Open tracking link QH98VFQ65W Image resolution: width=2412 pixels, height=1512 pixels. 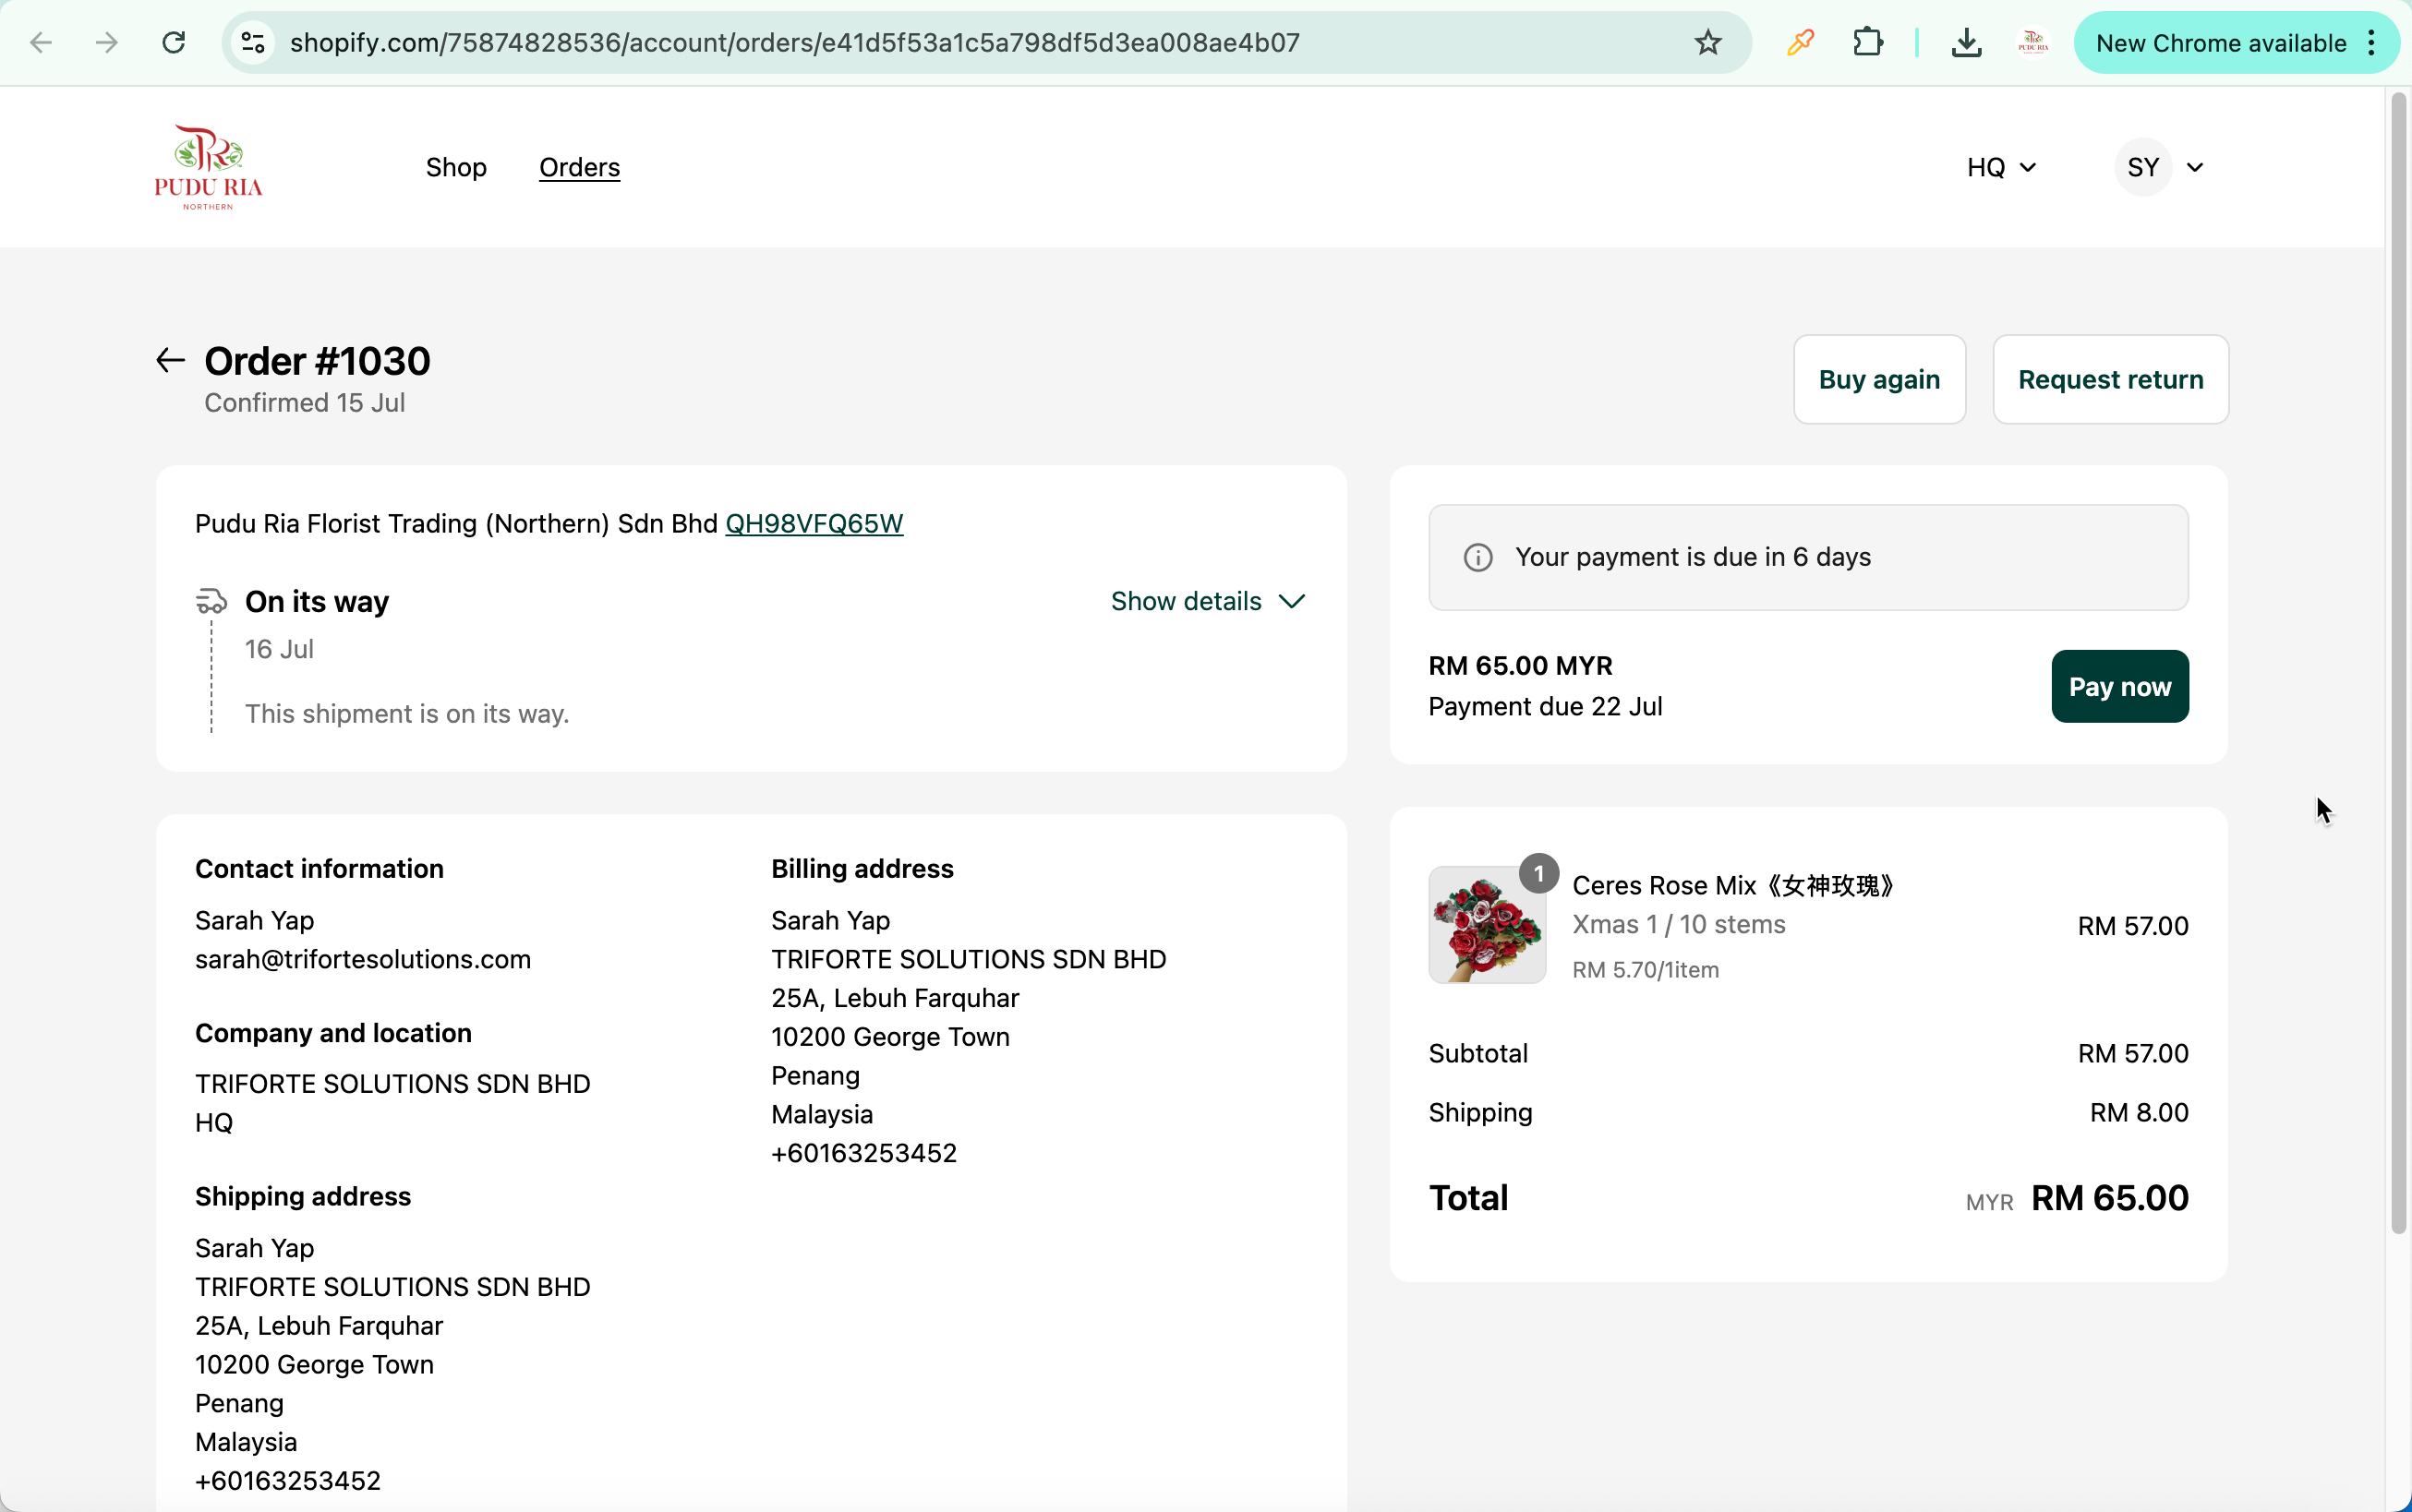(x=814, y=524)
